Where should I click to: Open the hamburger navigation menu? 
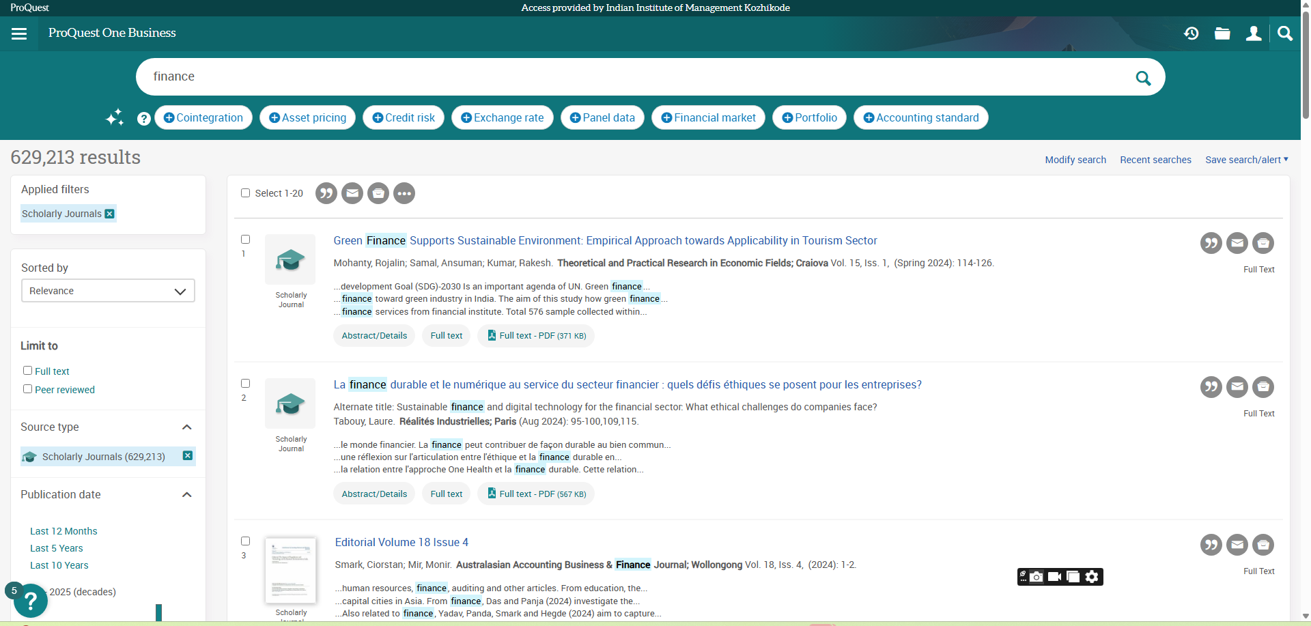[19, 33]
